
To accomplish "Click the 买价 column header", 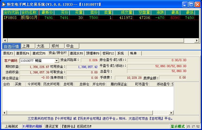I will tap(62, 12).
